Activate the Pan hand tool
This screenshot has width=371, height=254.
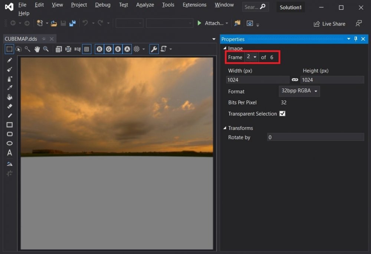click(x=37, y=49)
